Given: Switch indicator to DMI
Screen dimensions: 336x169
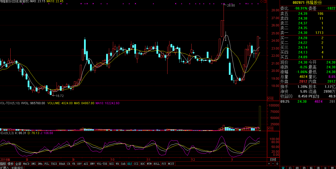Looking at the screenshot, I should tap(33, 164).
